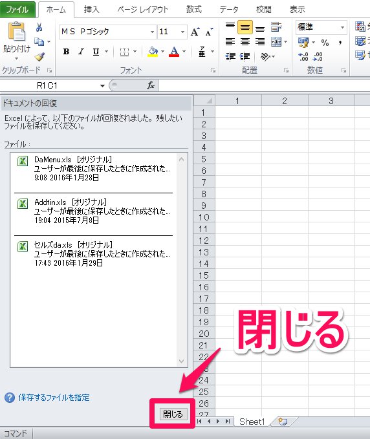Viewport: 370px width, 439px height.
Task: Open the font size 11 dropdown
Action: [182, 32]
